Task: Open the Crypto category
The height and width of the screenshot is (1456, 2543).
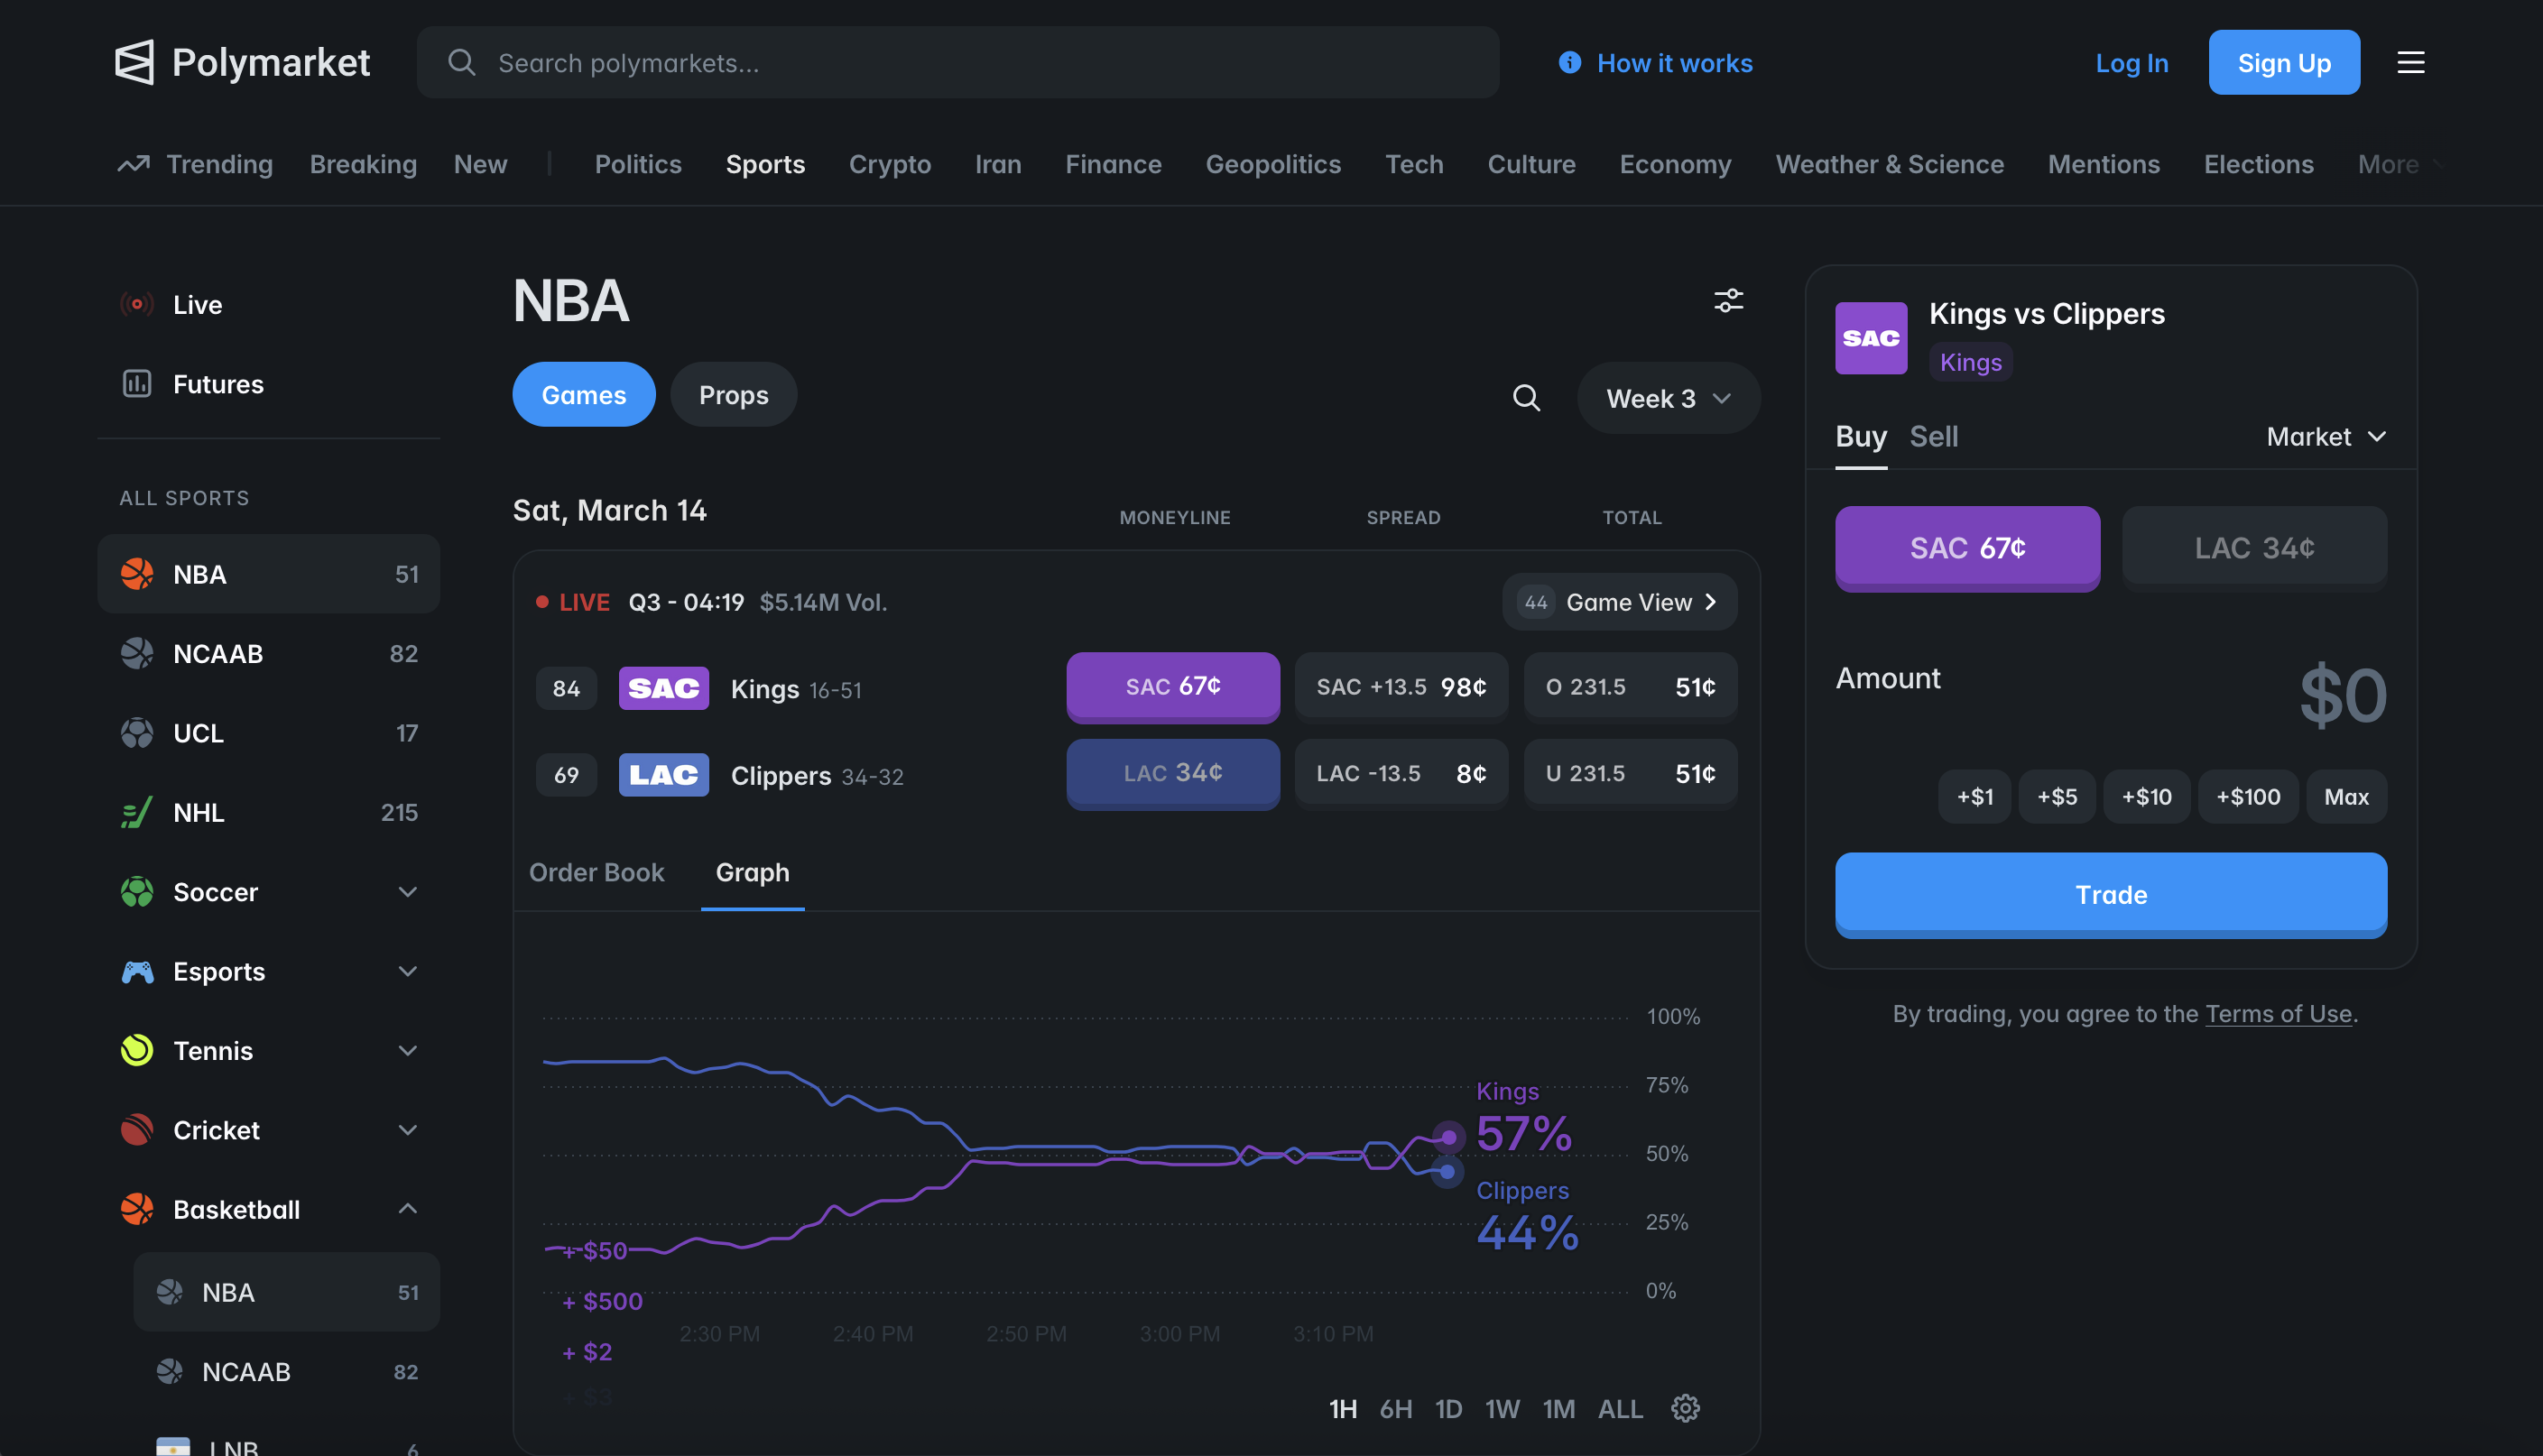Action: click(889, 164)
